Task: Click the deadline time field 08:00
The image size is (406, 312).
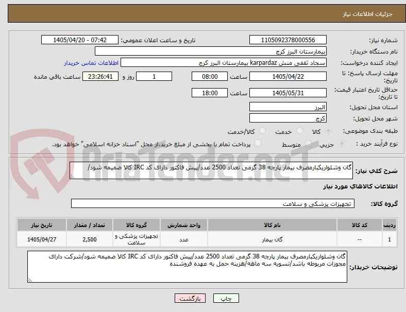Action: pos(210,76)
